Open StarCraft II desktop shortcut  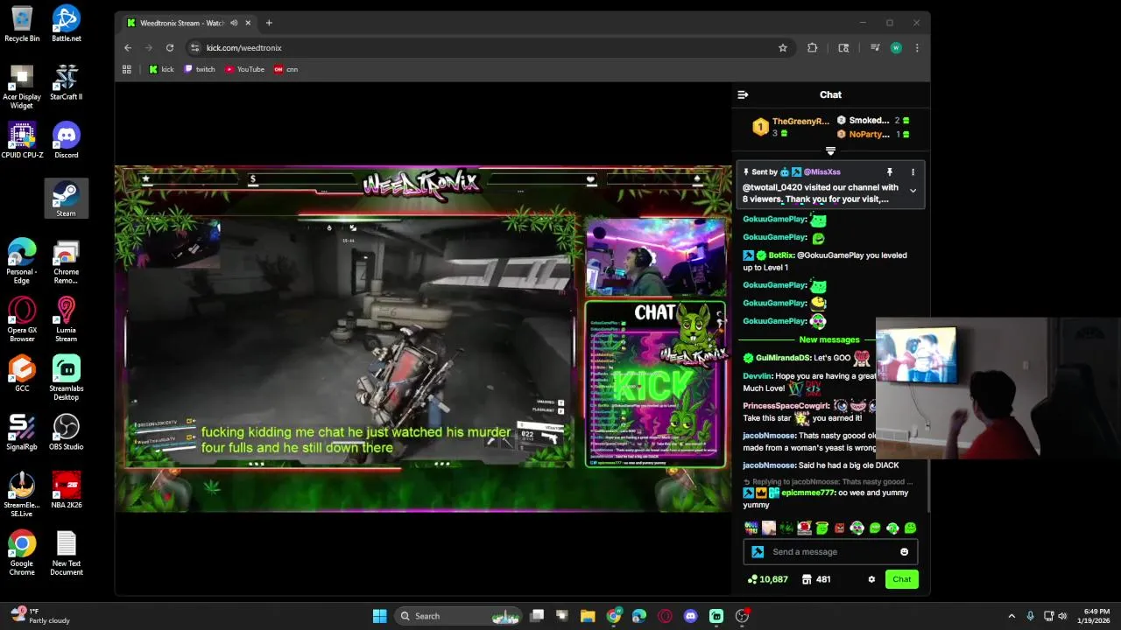point(67,81)
